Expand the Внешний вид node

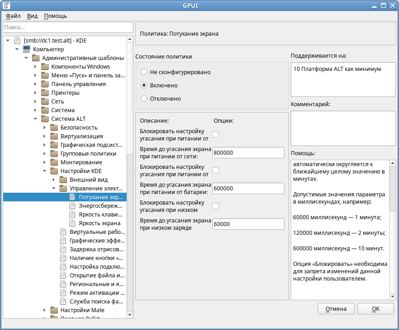(54, 179)
